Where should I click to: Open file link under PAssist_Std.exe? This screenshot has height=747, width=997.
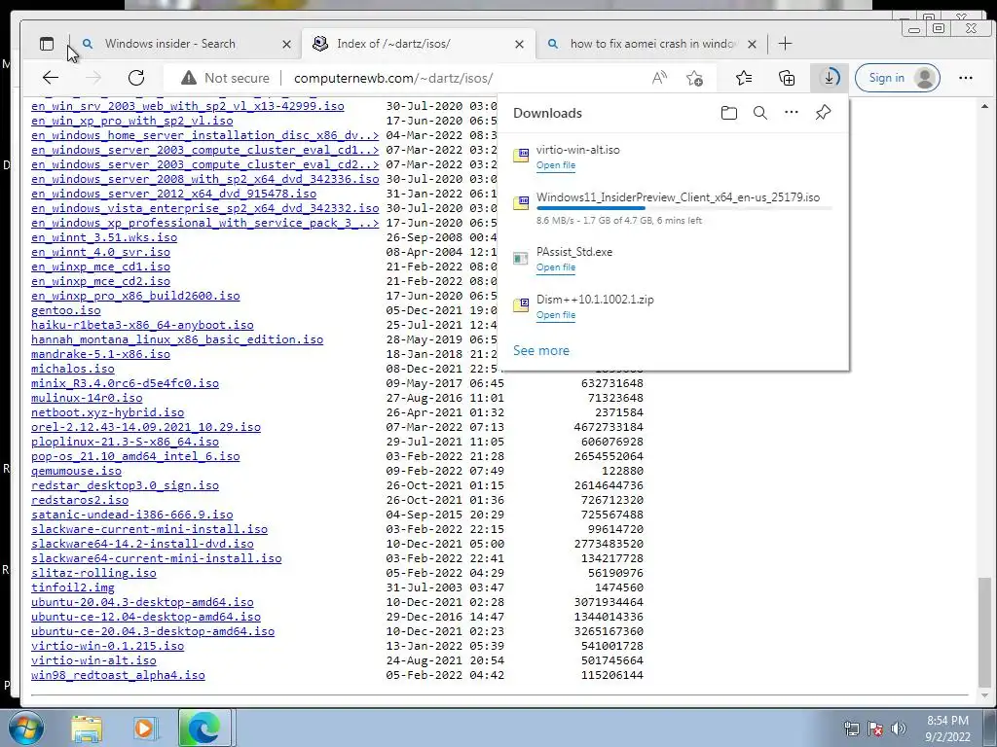555,267
